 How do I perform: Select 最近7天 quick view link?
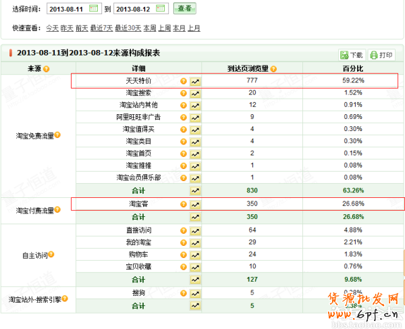(101, 28)
